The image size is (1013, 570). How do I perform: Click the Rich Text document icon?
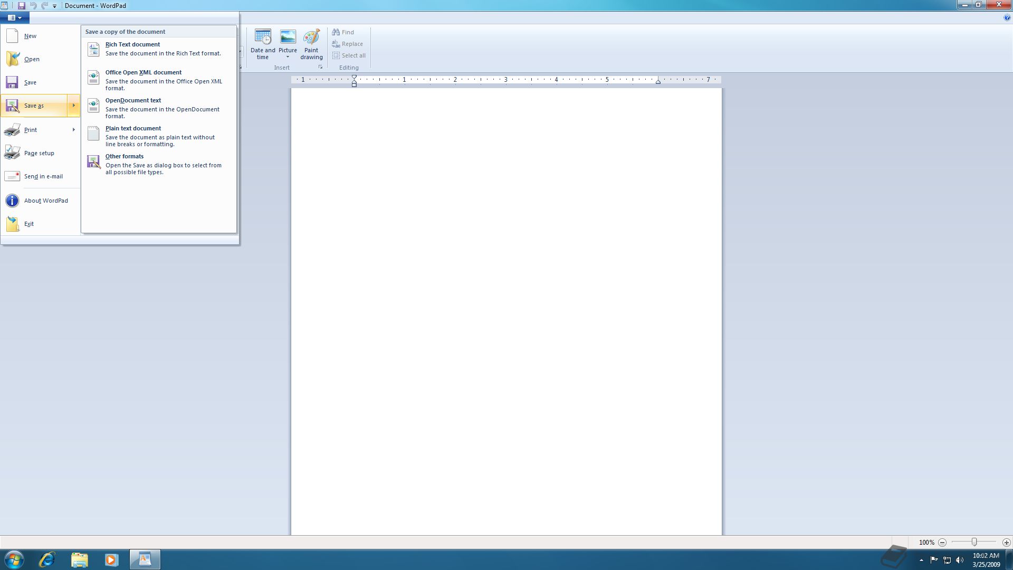(93, 49)
